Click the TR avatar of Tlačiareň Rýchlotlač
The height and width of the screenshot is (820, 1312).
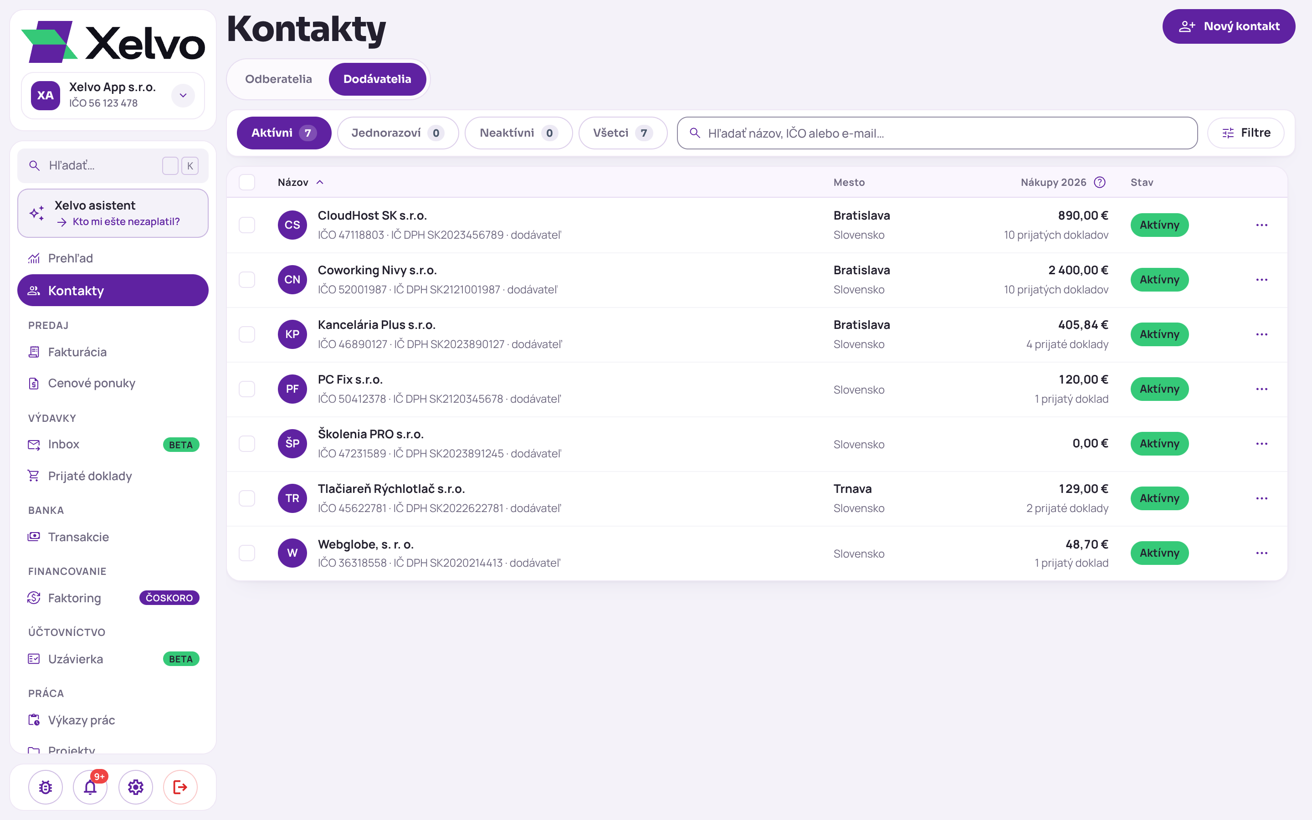point(292,498)
